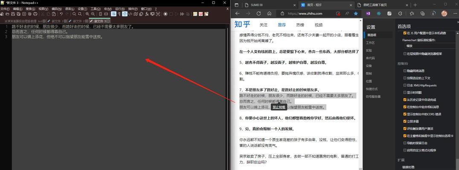Click Zoom In icon in Notepad++

(x=87, y=14)
